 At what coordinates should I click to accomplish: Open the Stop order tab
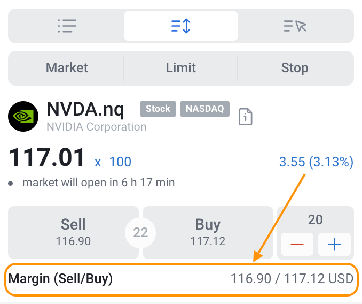tap(295, 68)
